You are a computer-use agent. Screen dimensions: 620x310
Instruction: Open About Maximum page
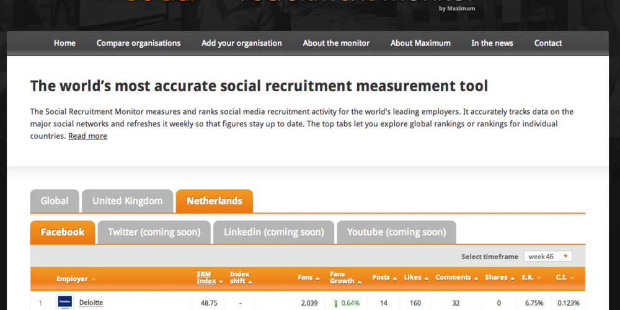pos(420,43)
